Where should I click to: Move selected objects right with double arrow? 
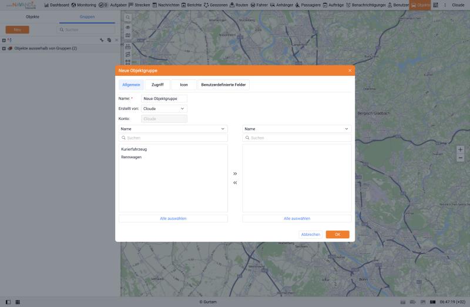pos(235,173)
